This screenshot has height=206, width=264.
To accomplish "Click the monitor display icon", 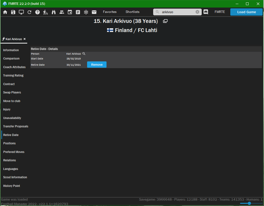I will click(x=21, y=12).
